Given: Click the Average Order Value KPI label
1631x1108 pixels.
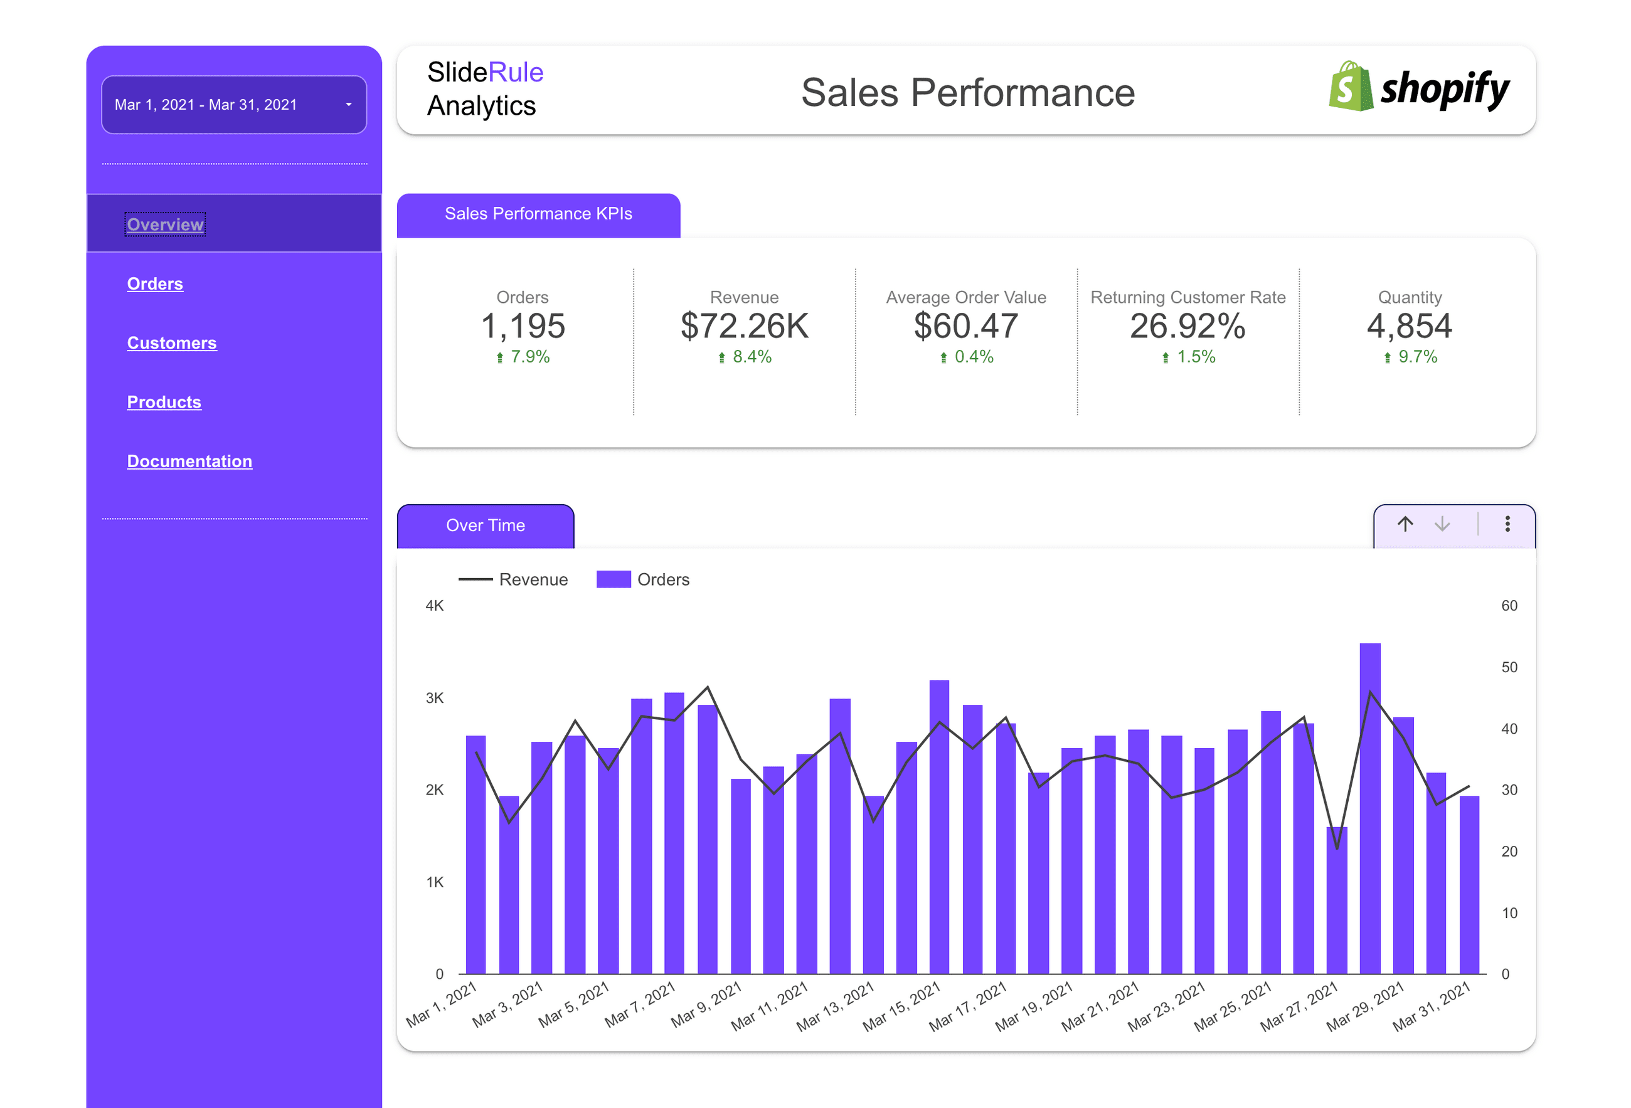Looking at the screenshot, I should (x=965, y=297).
